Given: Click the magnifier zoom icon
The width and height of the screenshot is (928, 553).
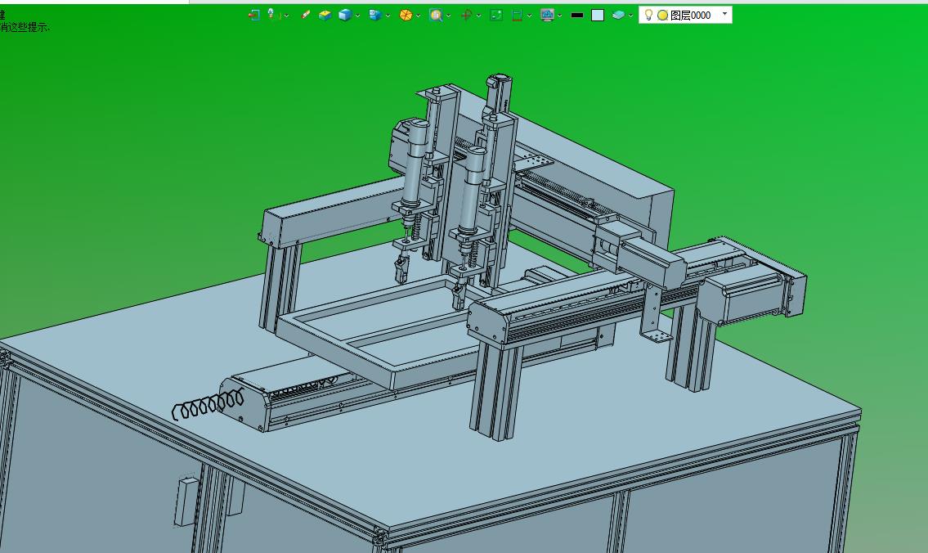Looking at the screenshot, I should (436, 15).
